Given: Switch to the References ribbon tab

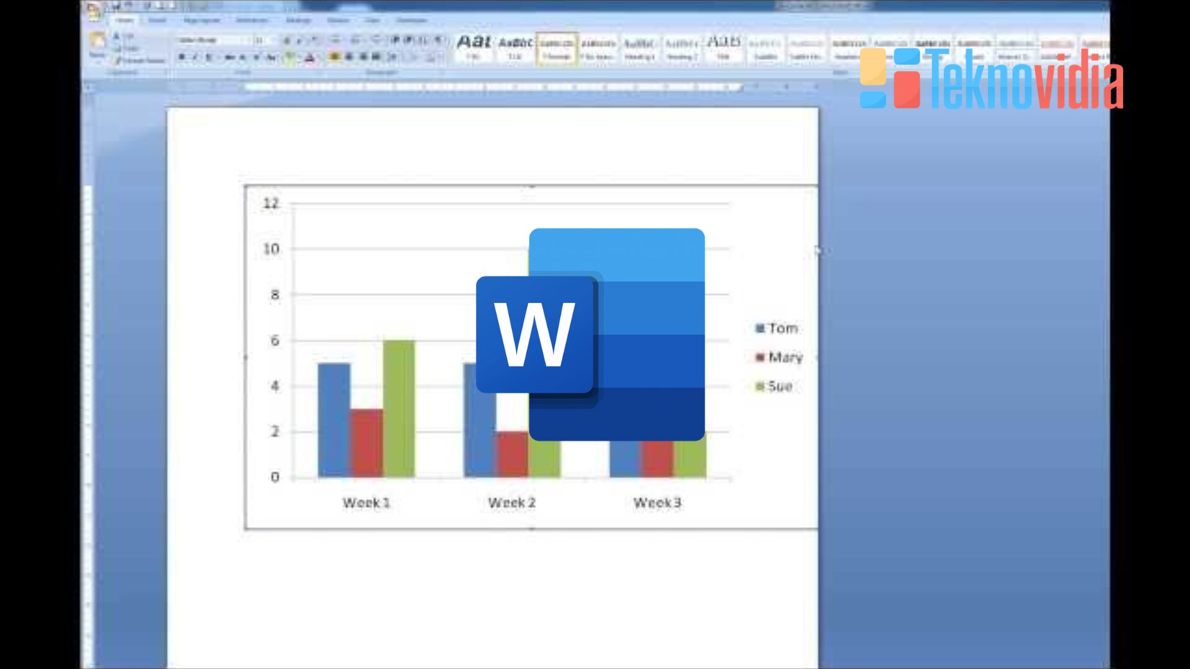Looking at the screenshot, I should tap(252, 20).
